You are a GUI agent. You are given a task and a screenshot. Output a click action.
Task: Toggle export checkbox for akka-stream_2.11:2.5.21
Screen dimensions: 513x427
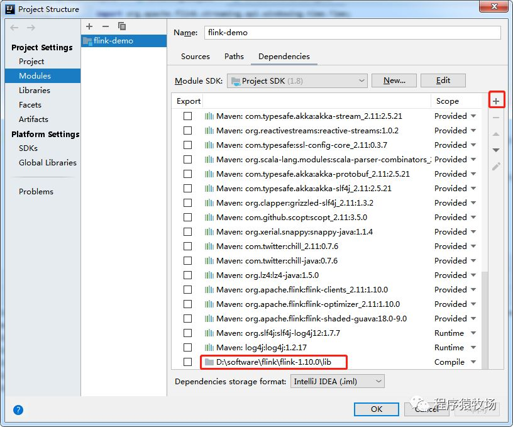(x=187, y=116)
